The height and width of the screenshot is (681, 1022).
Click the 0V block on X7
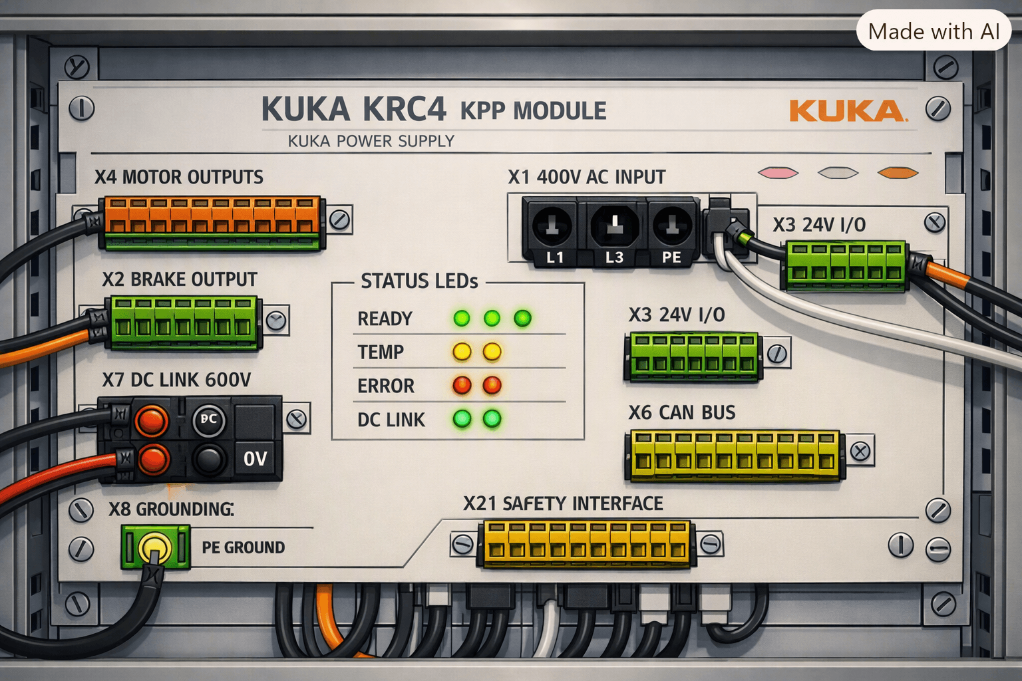tap(256, 459)
